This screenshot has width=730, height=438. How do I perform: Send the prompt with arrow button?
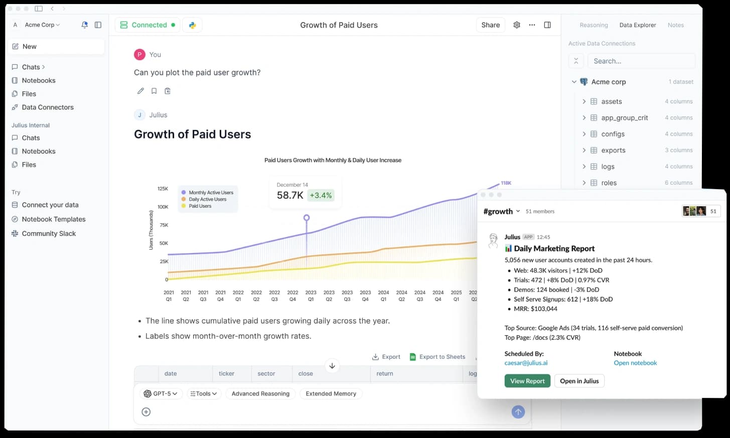pyautogui.click(x=518, y=412)
